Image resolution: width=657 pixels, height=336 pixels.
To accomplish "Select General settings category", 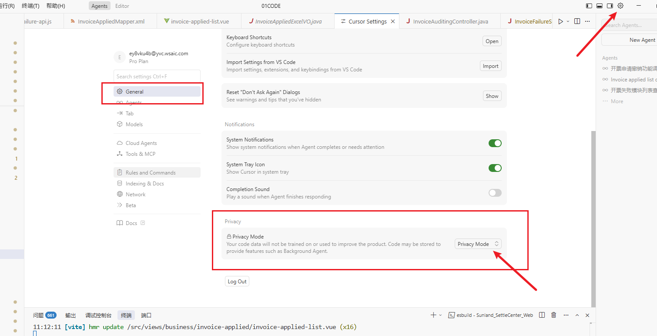I will (x=157, y=91).
